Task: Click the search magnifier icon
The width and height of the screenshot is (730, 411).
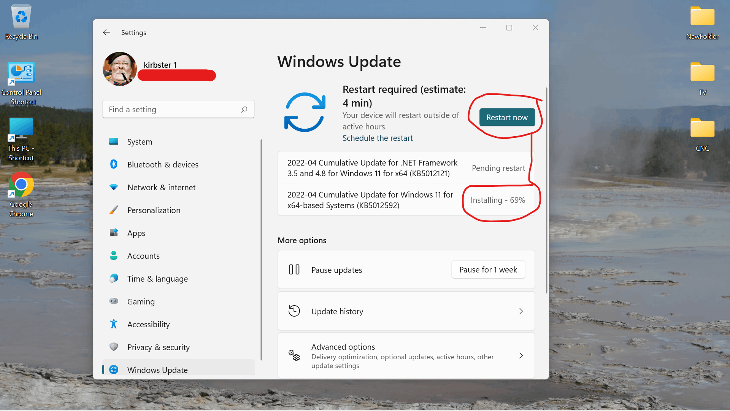Action: click(244, 110)
